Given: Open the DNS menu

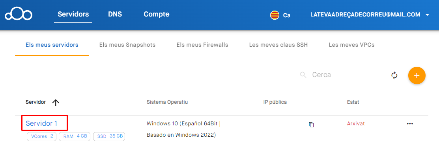Looking at the screenshot, I should coord(115,14).
